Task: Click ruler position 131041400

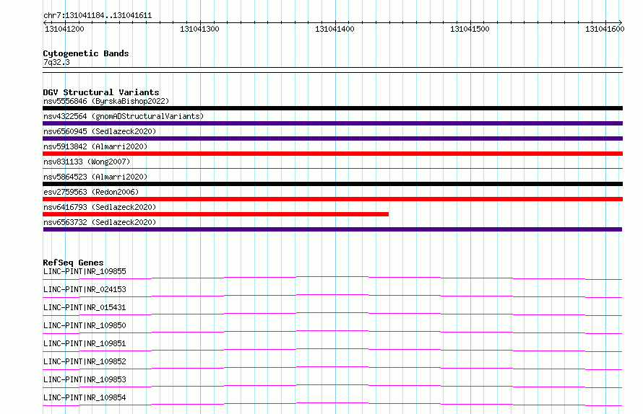Action: (335, 29)
